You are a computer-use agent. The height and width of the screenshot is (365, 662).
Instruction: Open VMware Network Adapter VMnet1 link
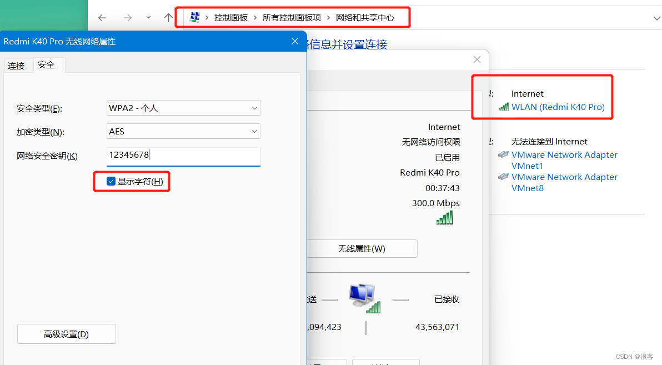564,160
